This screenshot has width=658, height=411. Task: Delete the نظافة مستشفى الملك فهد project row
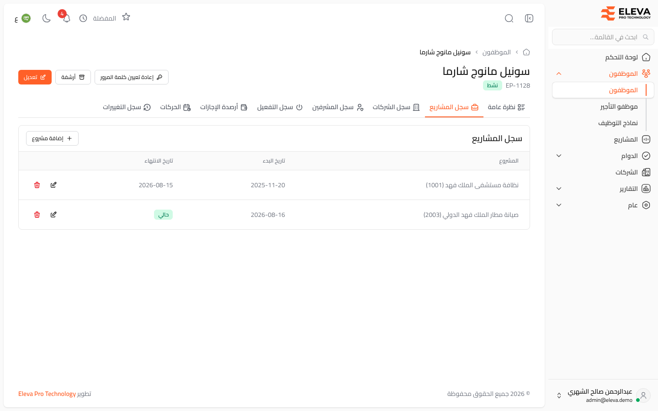tap(37, 185)
